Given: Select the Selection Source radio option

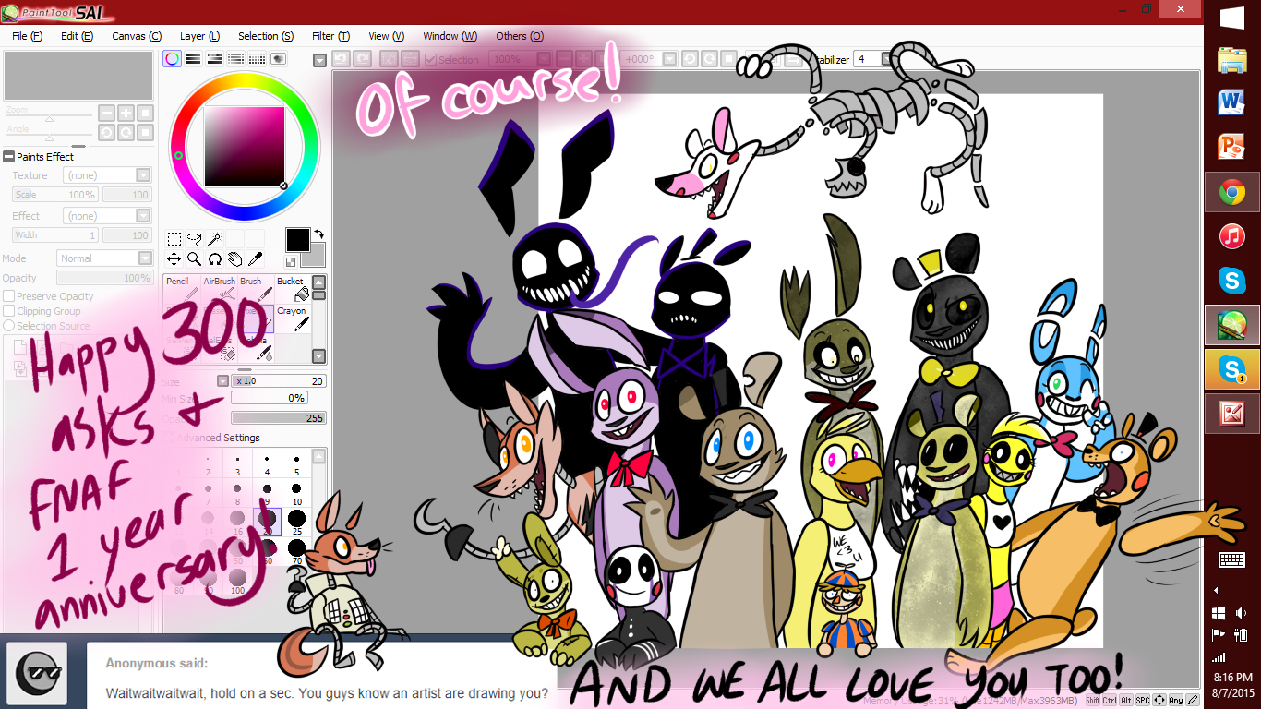Looking at the screenshot, I should coord(8,326).
